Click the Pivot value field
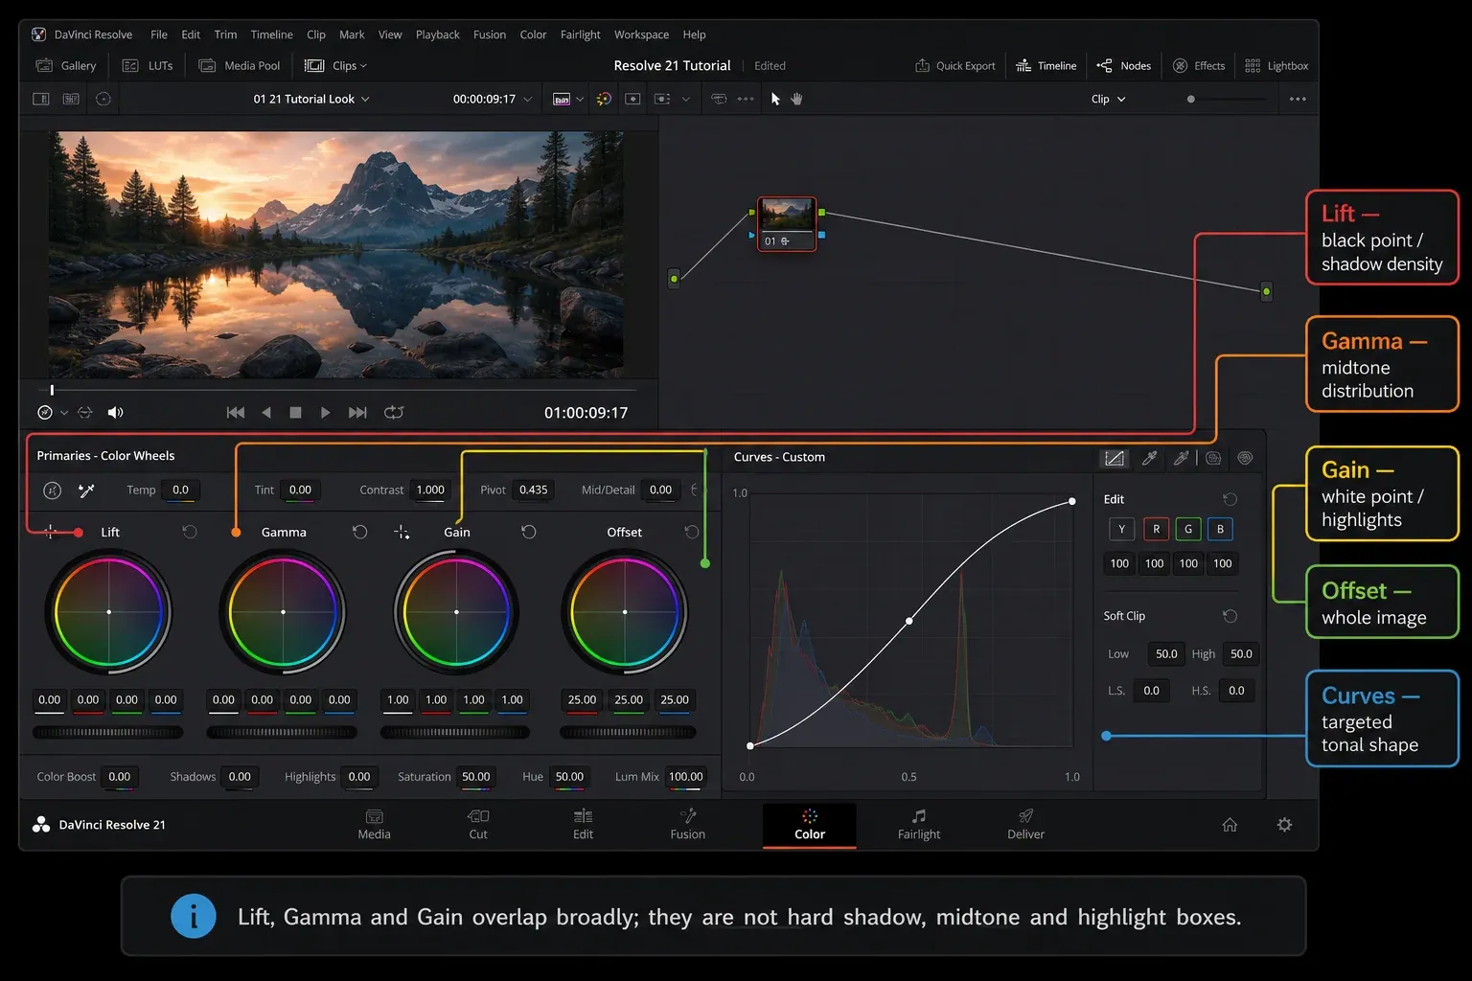Image resolution: width=1472 pixels, height=981 pixels. click(x=534, y=490)
